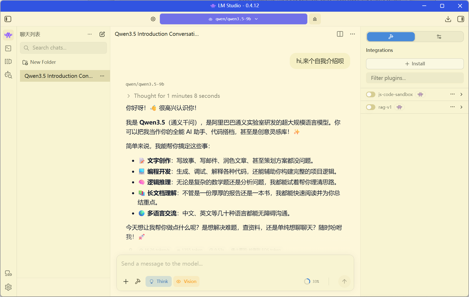
Task: Send the message with the arrow button
Action: pos(344,281)
